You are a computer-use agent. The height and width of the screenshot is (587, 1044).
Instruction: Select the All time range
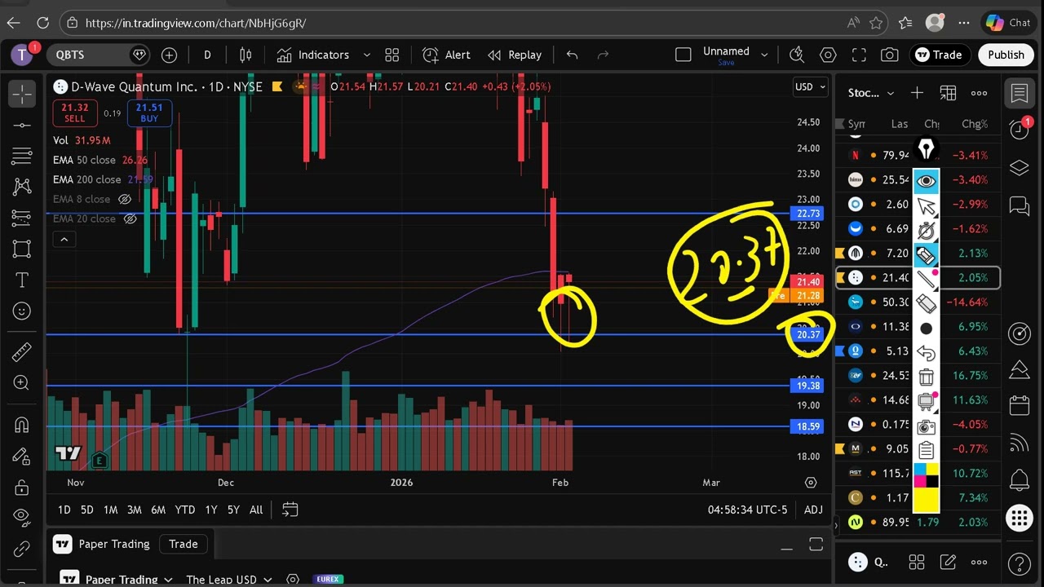click(256, 510)
